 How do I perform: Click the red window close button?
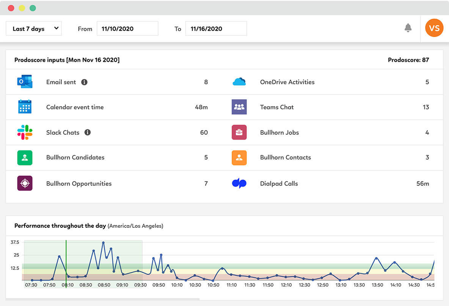(x=11, y=8)
